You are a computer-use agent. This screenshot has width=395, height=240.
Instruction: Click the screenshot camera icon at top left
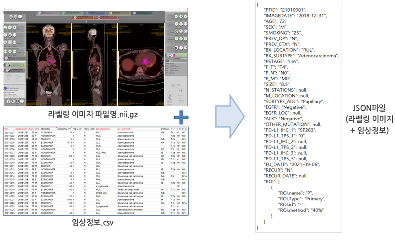[x=10, y=17]
